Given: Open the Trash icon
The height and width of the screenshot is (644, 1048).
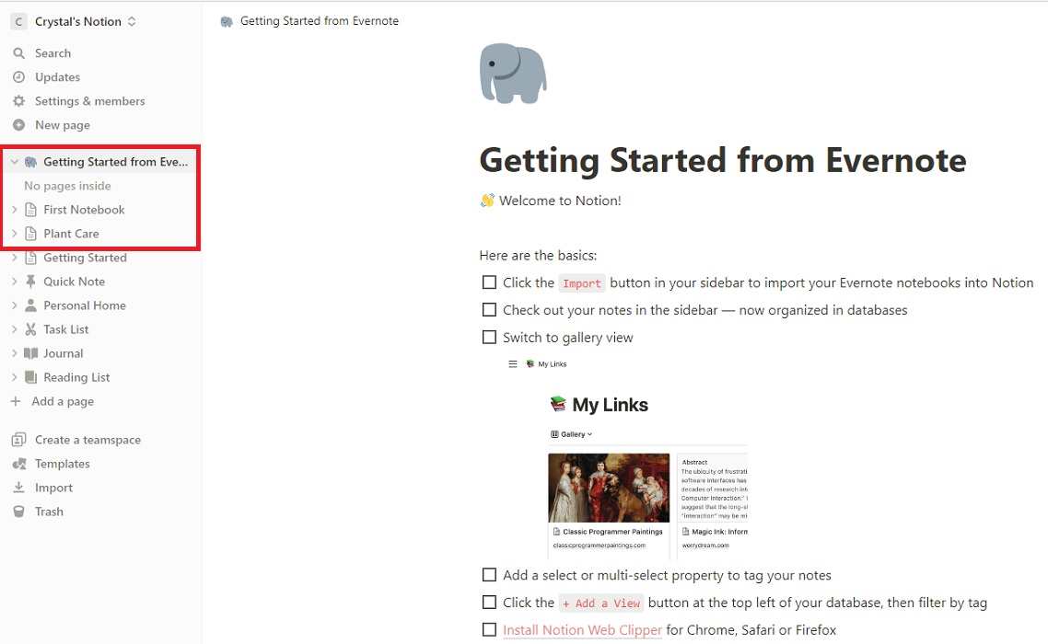Looking at the screenshot, I should point(20,511).
